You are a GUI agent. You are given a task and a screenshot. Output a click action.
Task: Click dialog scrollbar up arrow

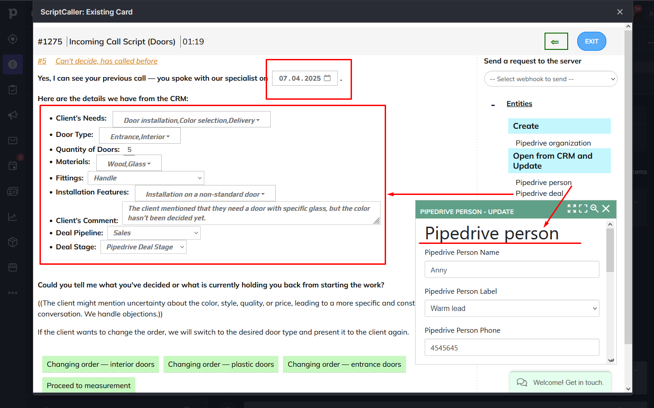click(x=628, y=26)
